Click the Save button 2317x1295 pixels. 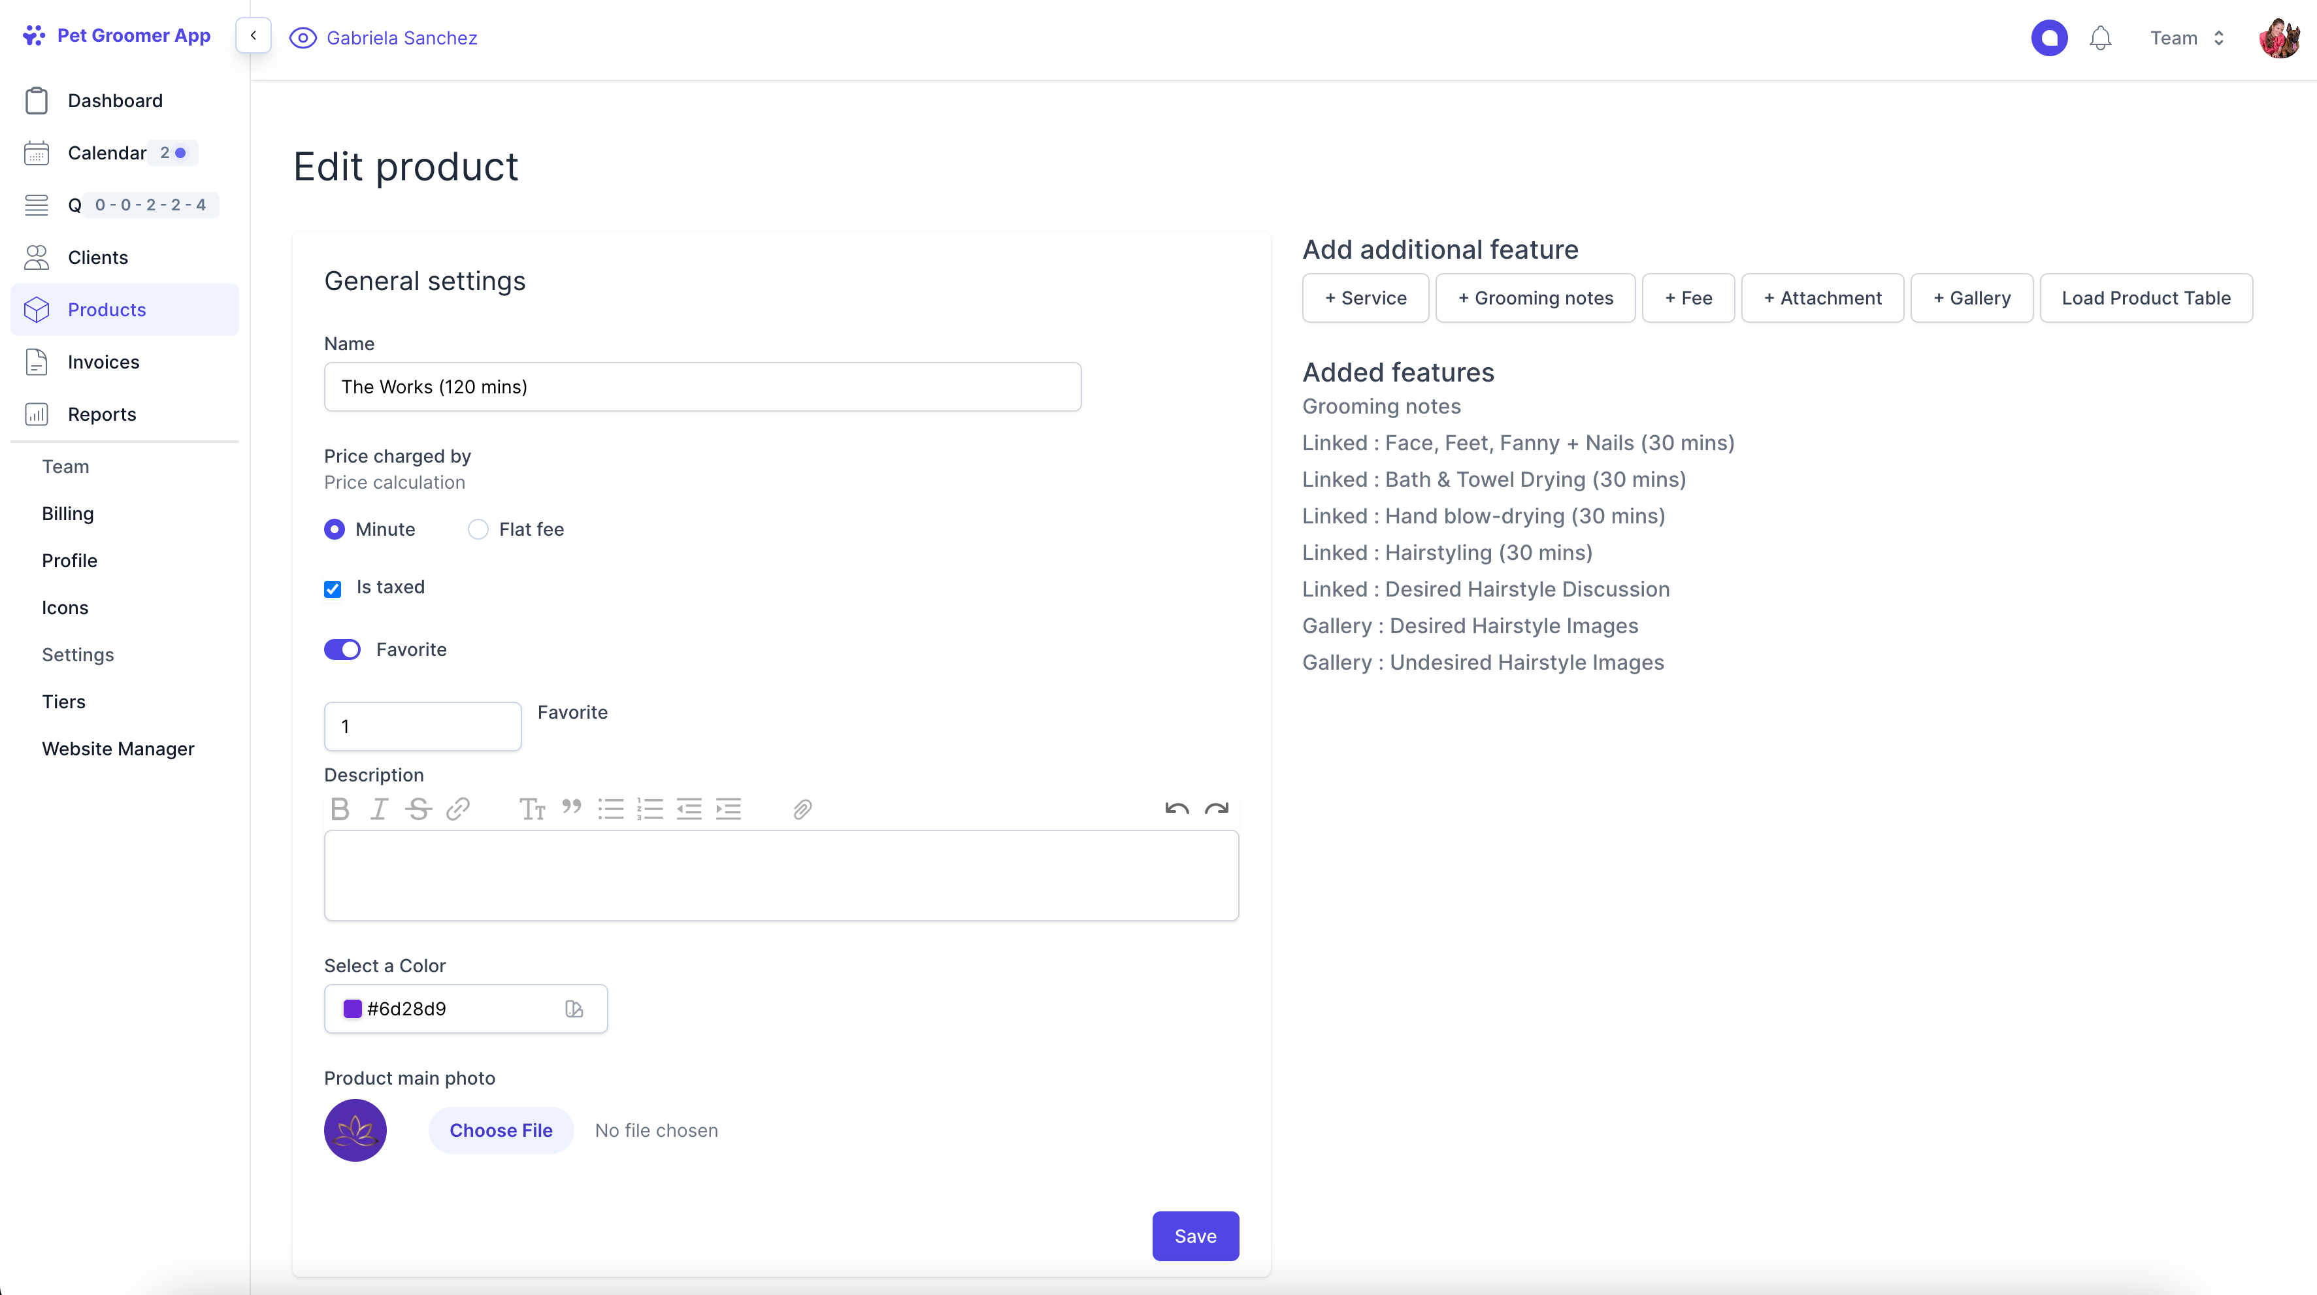click(x=1195, y=1236)
